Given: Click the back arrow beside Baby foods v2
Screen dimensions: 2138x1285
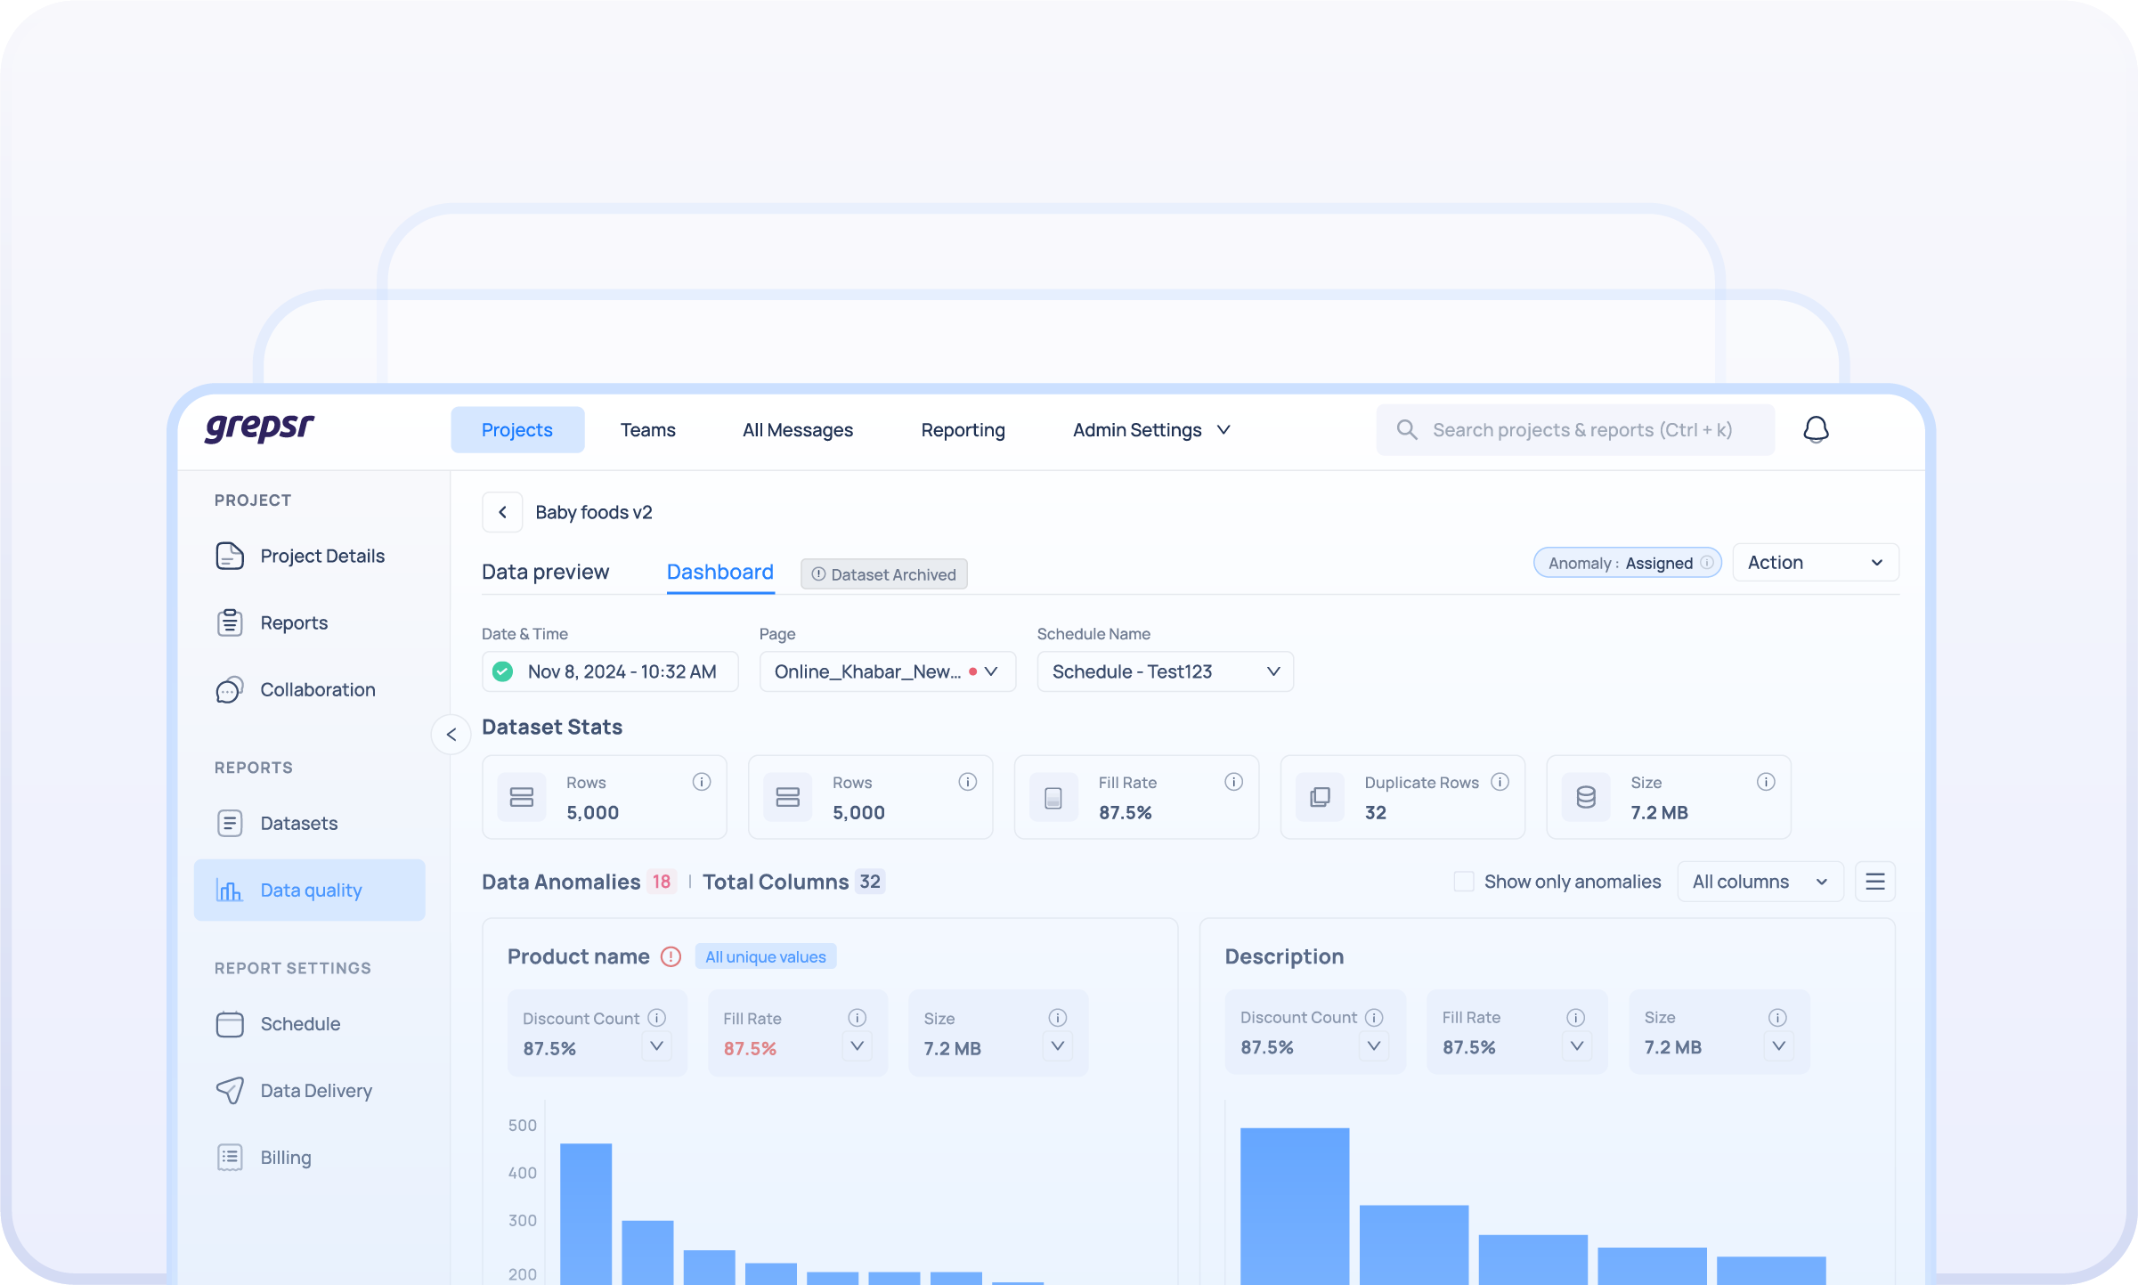Looking at the screenshot, I should [x=502, y=512].
